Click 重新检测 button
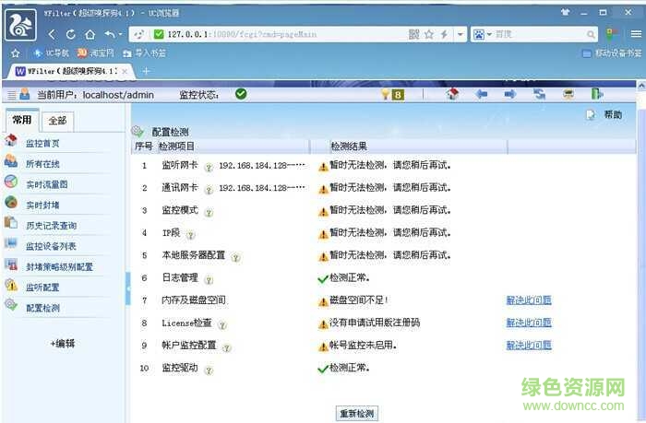The width and height of the screenshot is (646, 423). pos(357,414)
